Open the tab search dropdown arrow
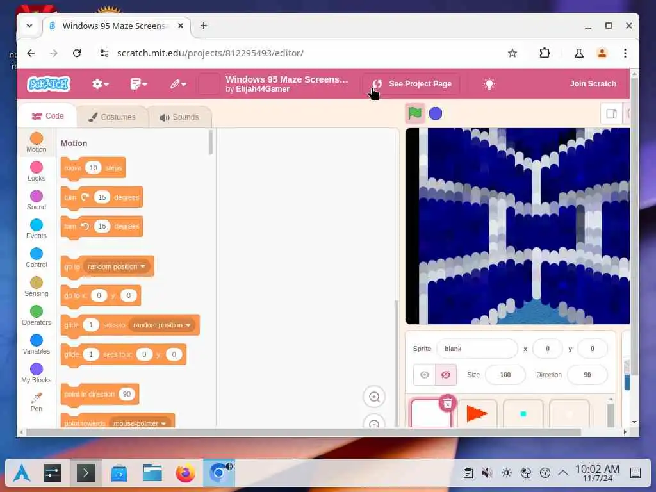The width and height of the screenshot is (656, 492). point(29,26)
